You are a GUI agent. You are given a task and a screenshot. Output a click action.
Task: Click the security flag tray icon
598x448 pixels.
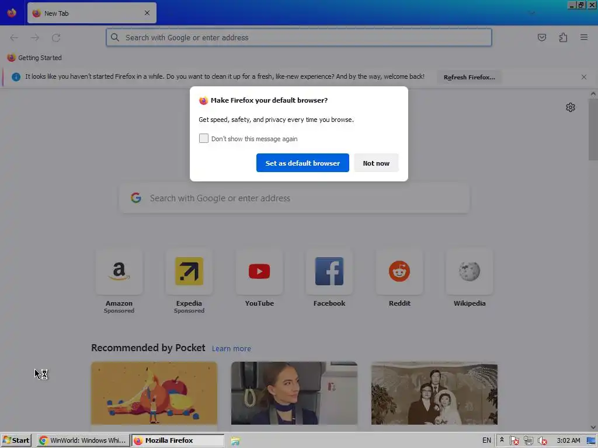(x=514, y=441)
